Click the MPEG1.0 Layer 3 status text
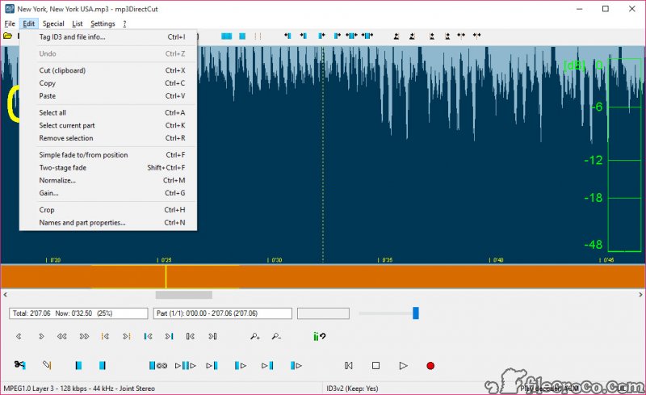This screenshot has height=395, width=646. [79, 389]
